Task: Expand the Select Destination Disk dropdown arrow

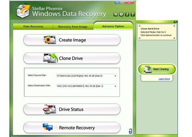Action: click(115, 86)
